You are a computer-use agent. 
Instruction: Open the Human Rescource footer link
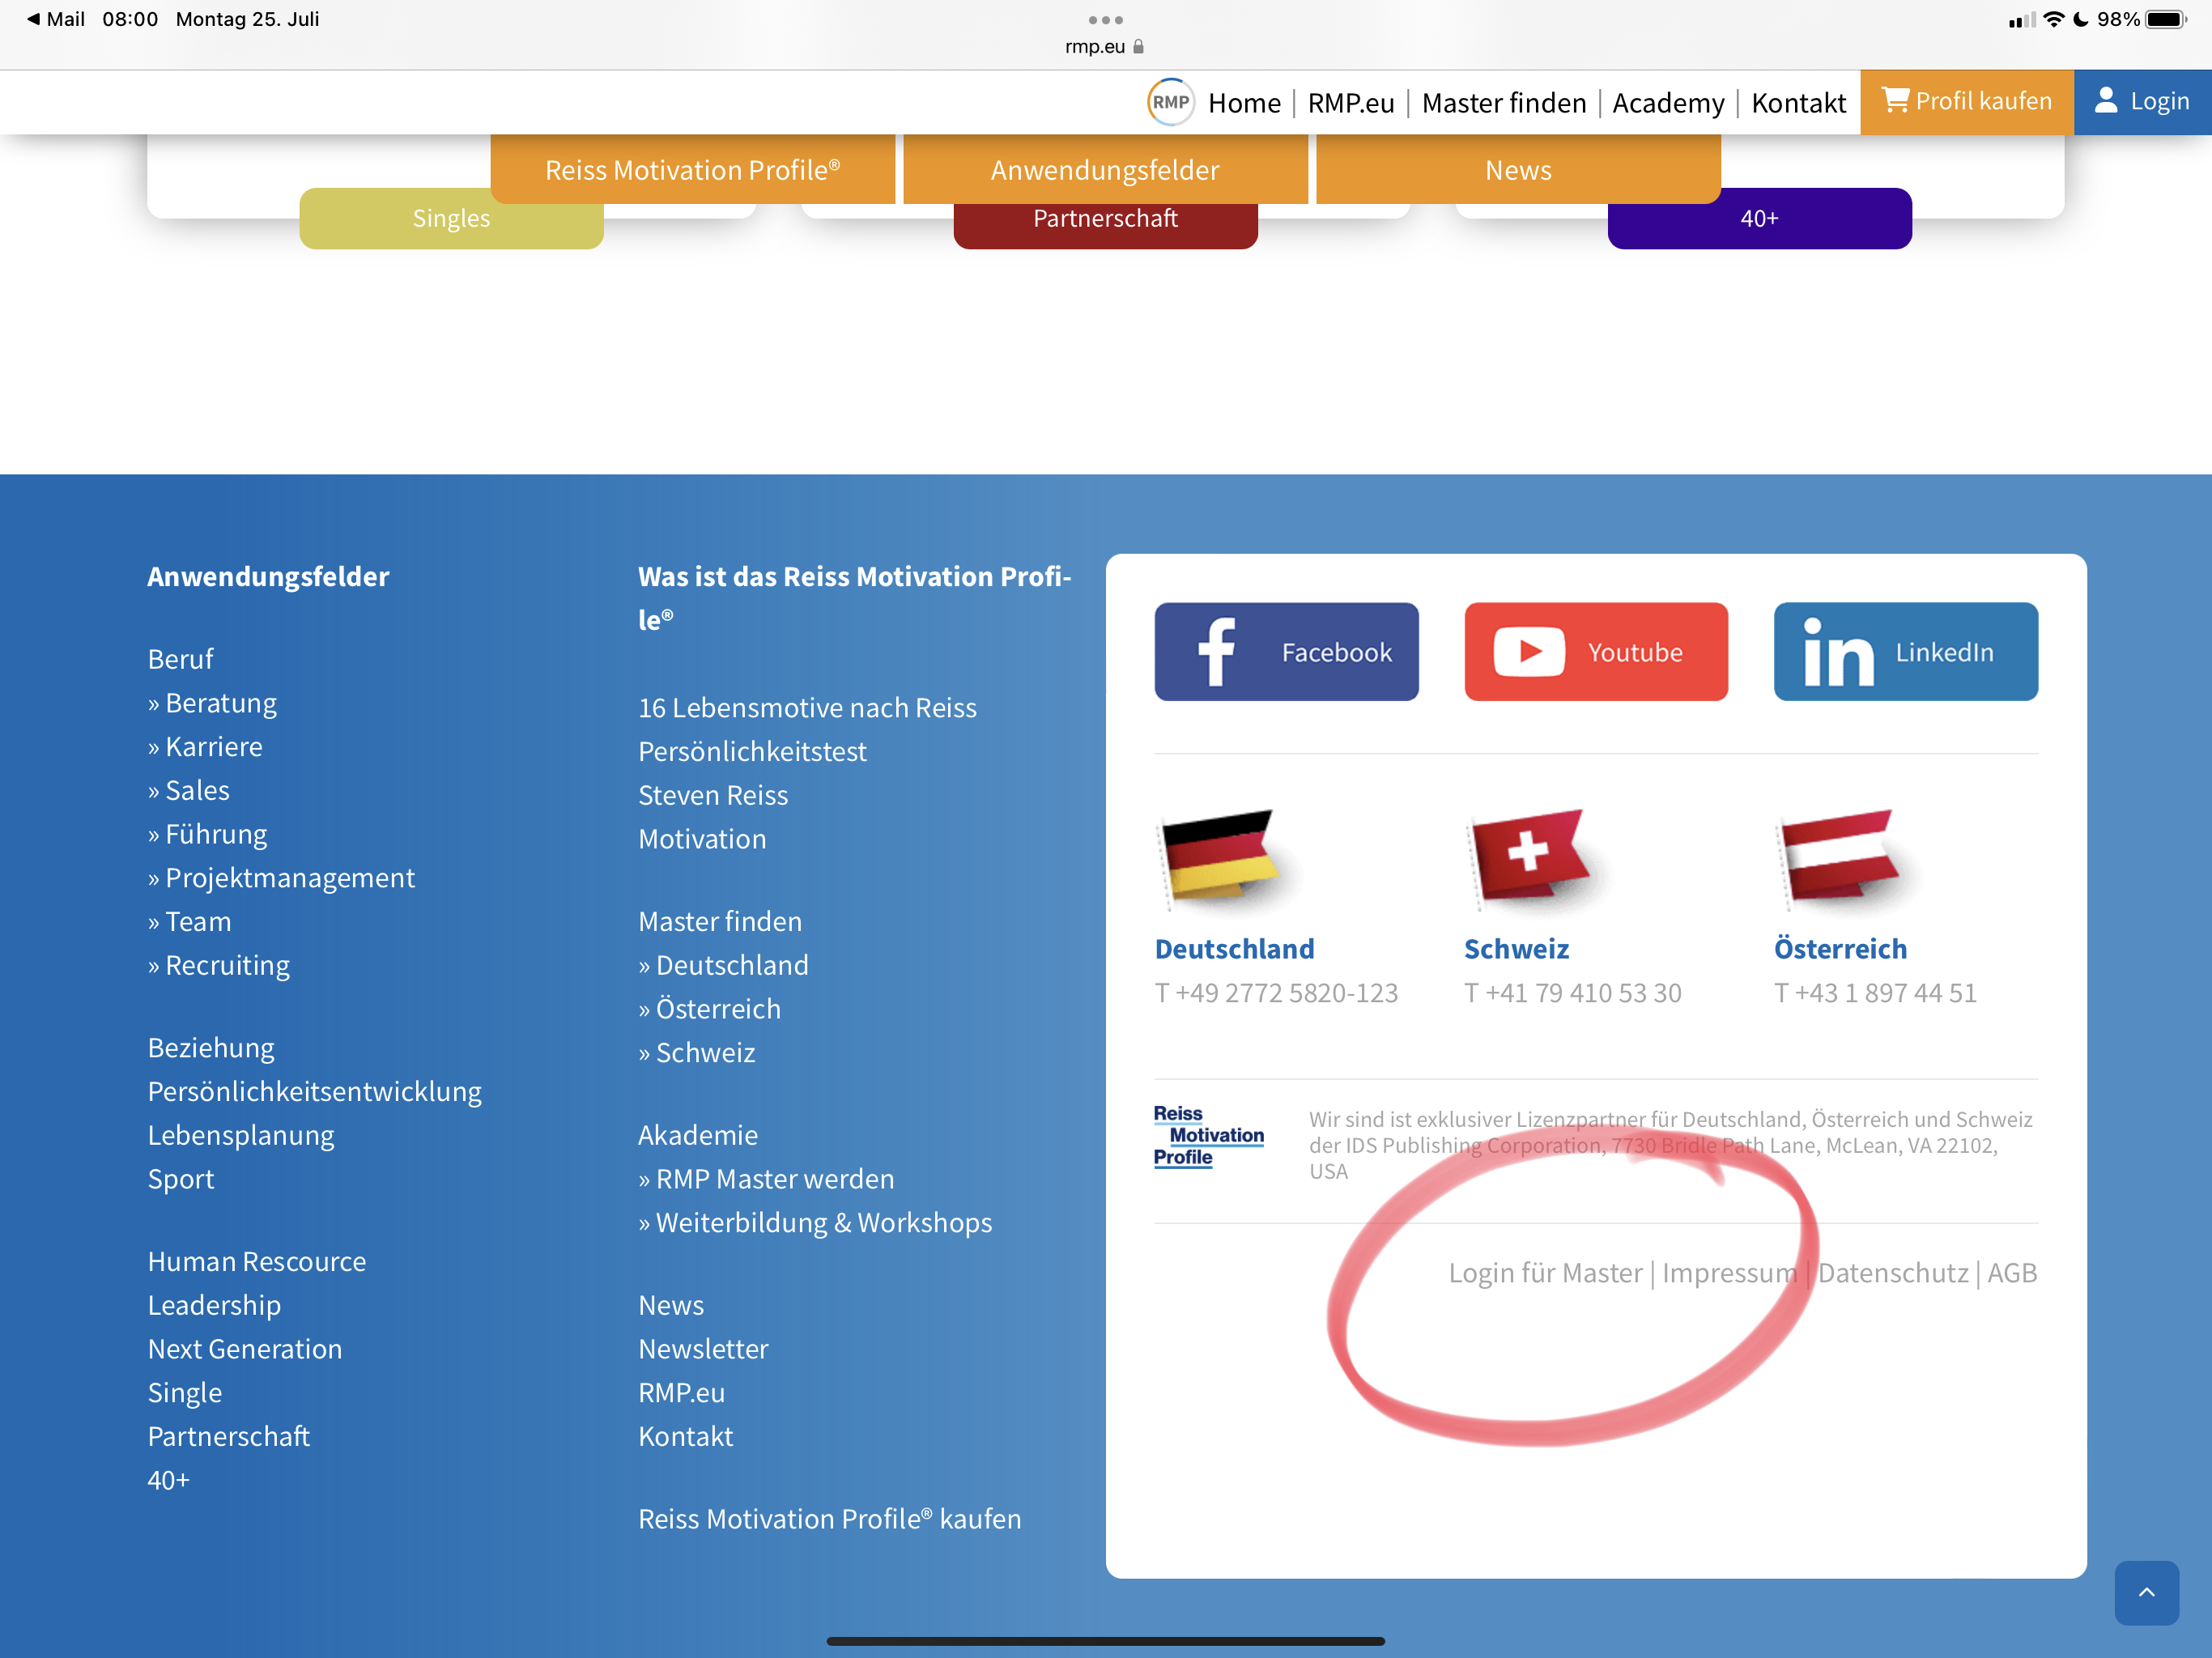point(257,1261)
